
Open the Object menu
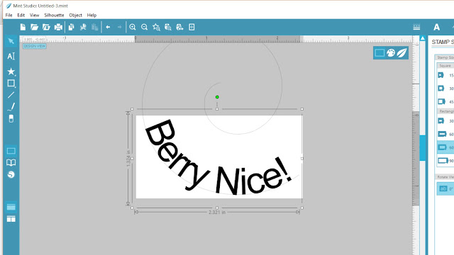click(x=75, y=15)
